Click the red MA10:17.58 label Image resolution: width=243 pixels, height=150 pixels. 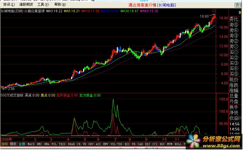pos(90,11)
